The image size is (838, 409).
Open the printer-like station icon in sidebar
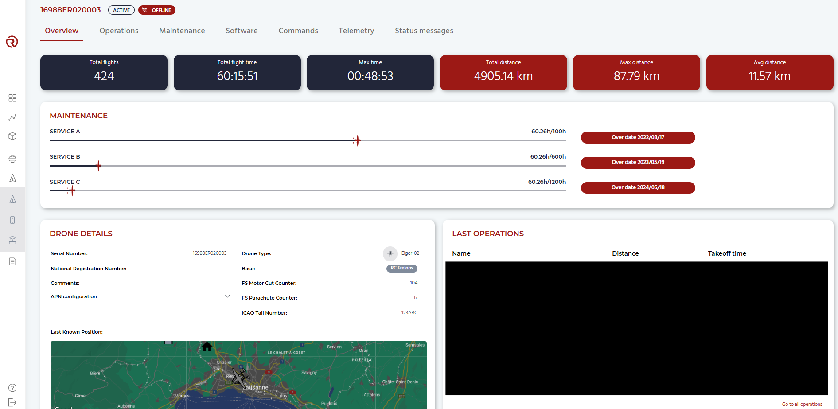pyautogui.click(x=12, y=158)
